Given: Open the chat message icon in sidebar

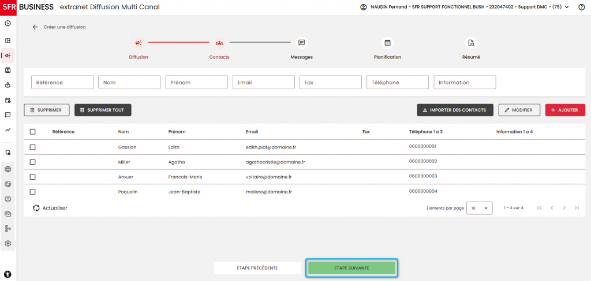Looking at the screenshot, I should click(x=8, y=115).
